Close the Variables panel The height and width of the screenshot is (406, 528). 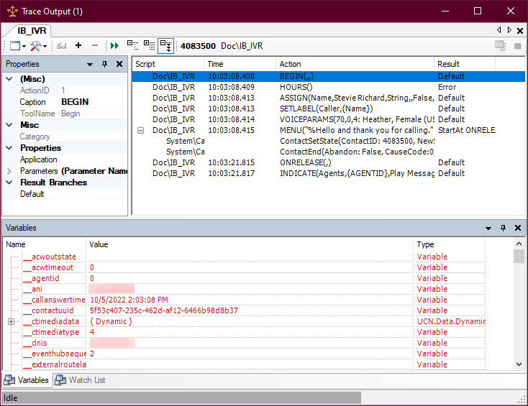tap(517, 228)
